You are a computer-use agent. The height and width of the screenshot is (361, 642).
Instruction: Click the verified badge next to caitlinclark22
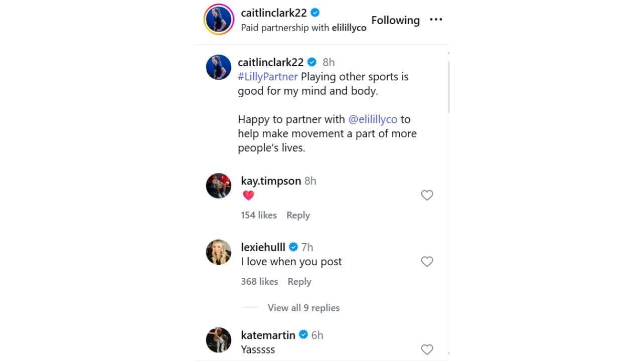click(x=315, y=13)
